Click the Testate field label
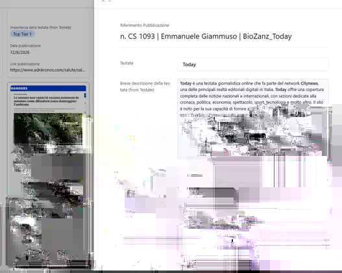The image size is (342, 273). tap(127, 63)
